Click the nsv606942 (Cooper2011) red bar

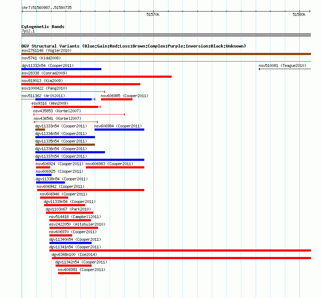[x=91, y=190]
